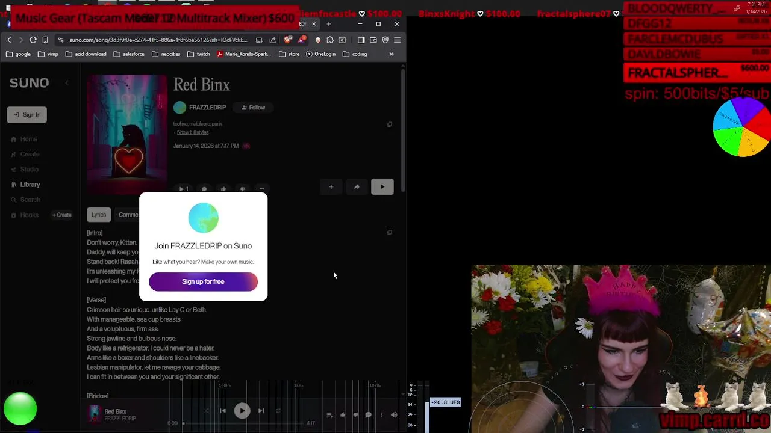Add song with the plus button

tap(331, 187)
